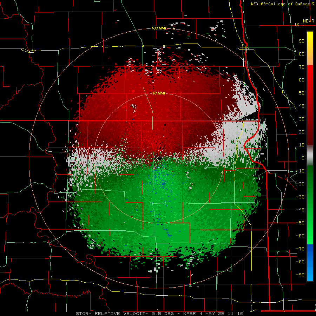Click the 70 value on velocity scale

pyautogui.click(x=302, y=67)
